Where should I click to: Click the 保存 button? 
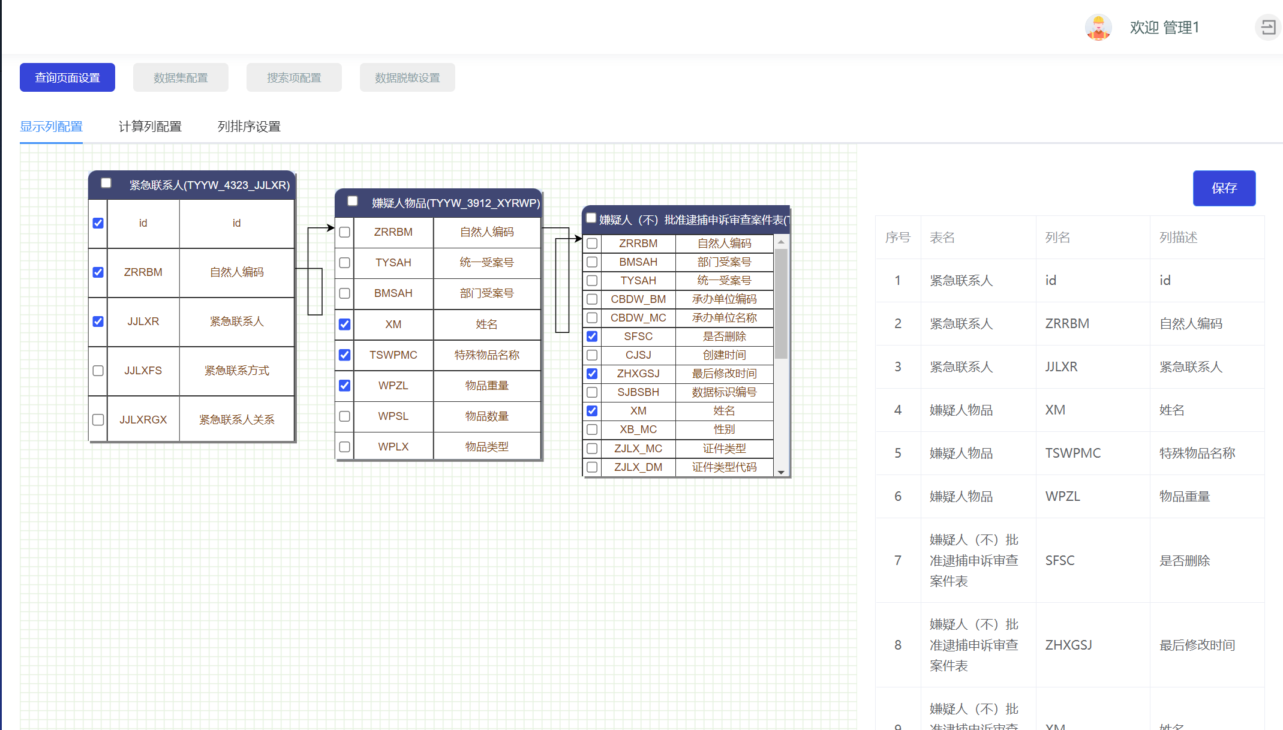point(1224,188)
